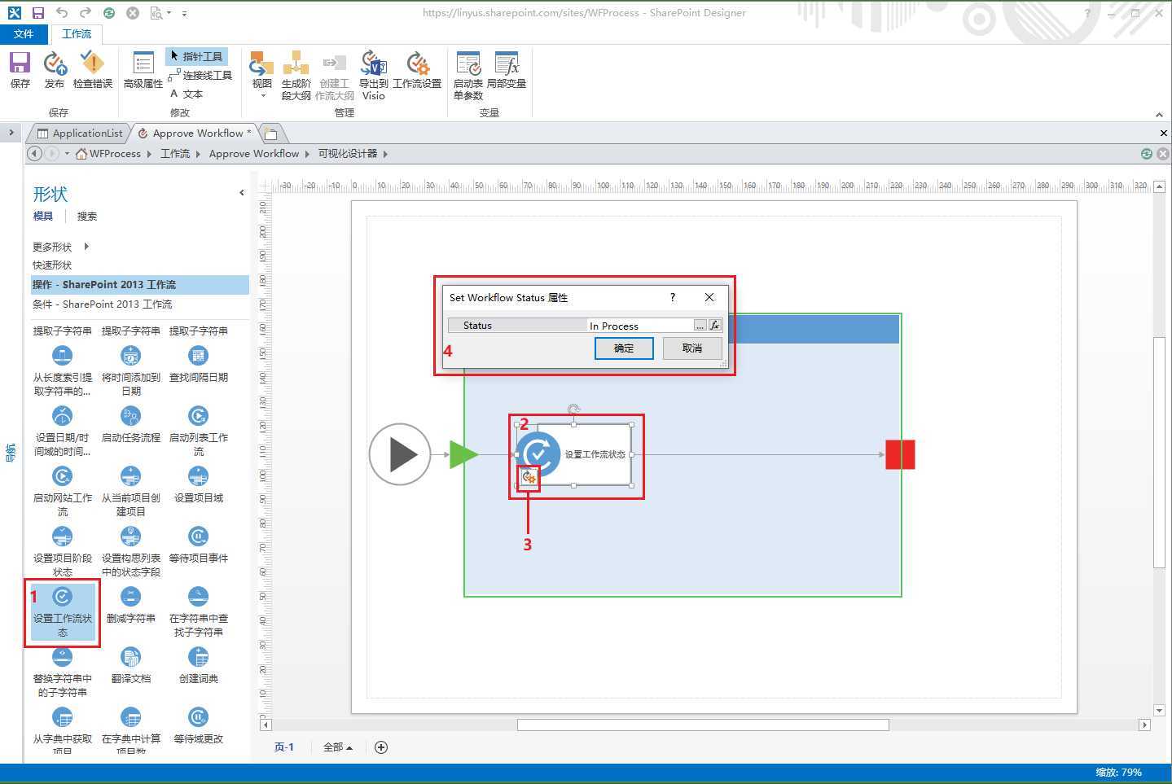This screenshot has width=1172, height=784.
Task: Click the Redo icon in title bar
Action: 86,13
